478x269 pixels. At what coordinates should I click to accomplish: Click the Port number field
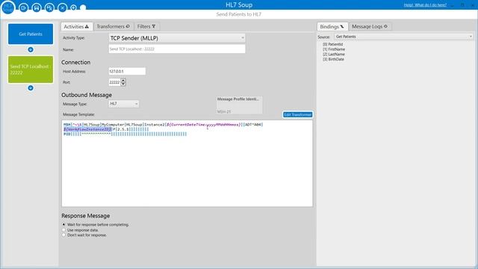pyautogui.click(x=114, y=82)
